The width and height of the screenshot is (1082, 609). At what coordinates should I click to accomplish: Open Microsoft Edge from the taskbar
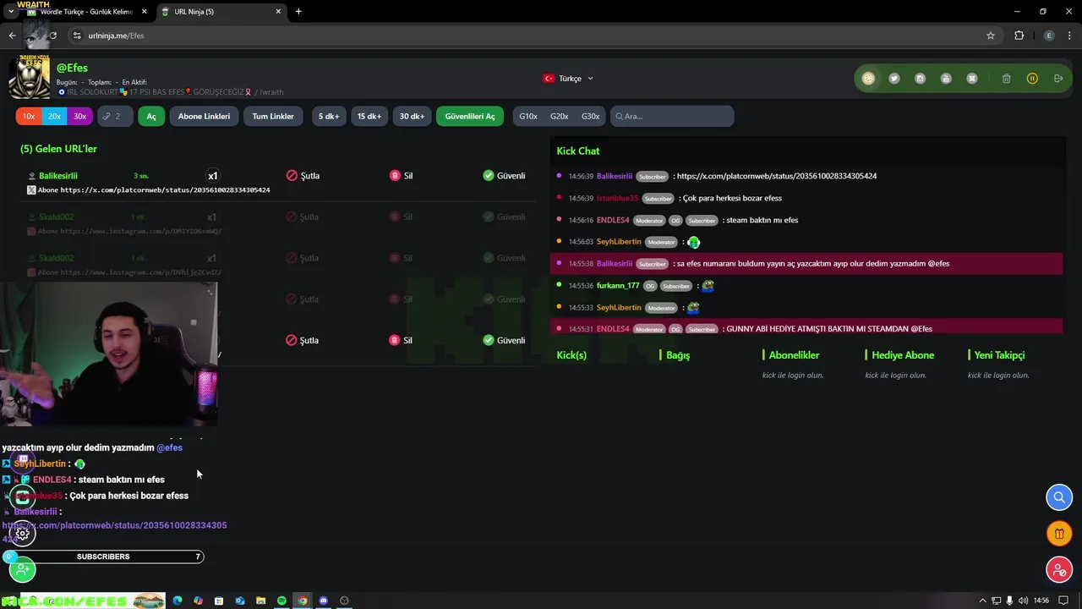pos(178,601)
